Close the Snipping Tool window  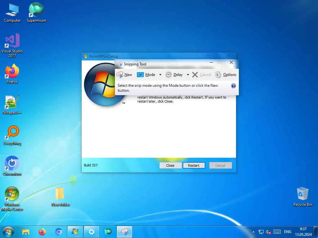tap(231, 63)
